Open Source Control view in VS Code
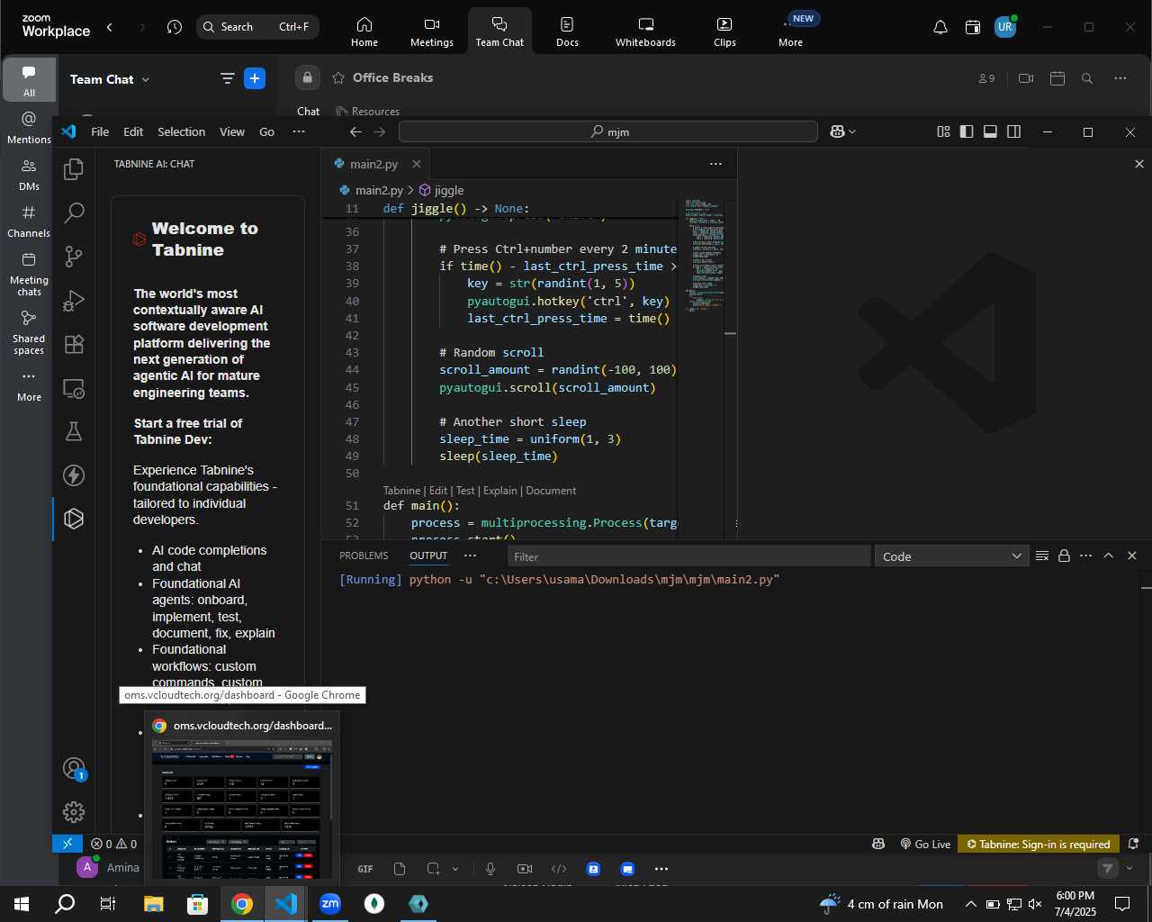1152x922 pixels. click(x=74, y=257)
